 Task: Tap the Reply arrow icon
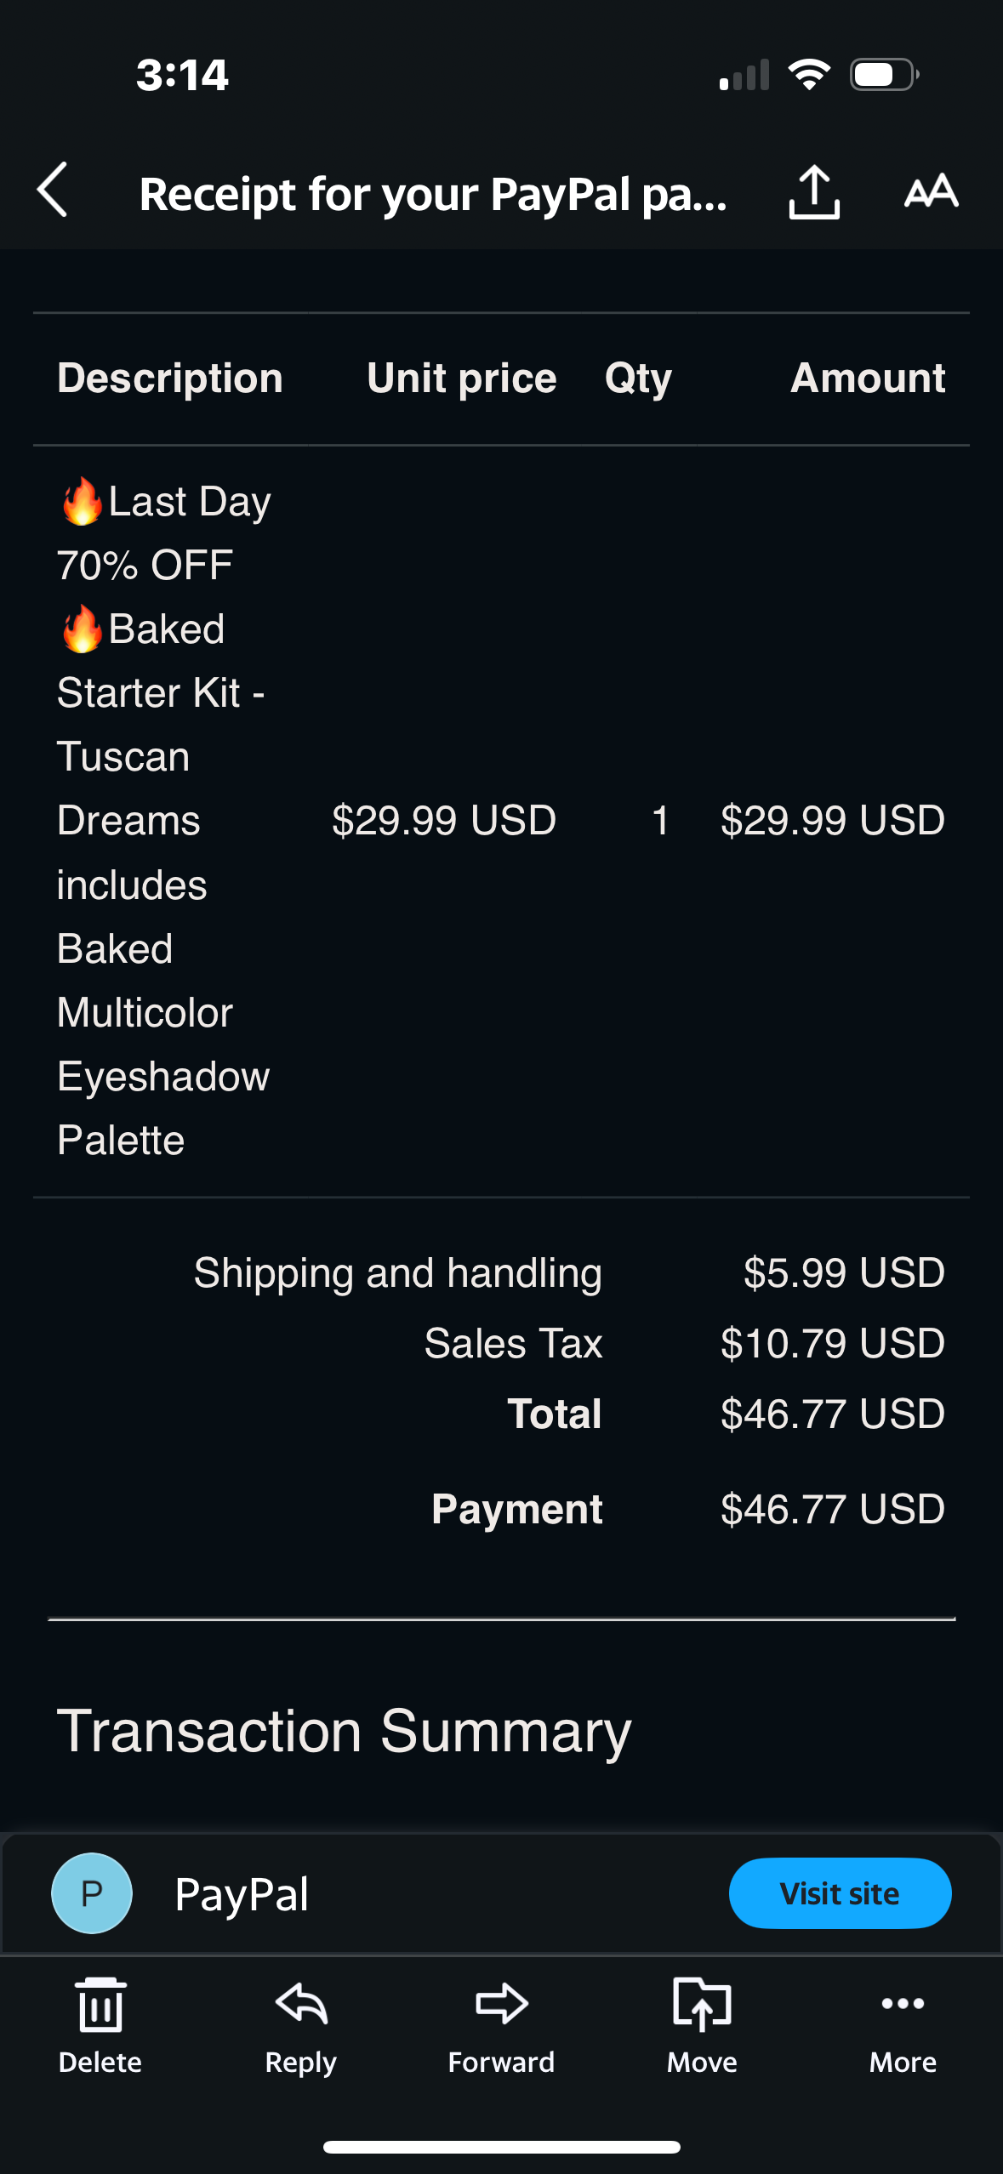point(301,2025)
